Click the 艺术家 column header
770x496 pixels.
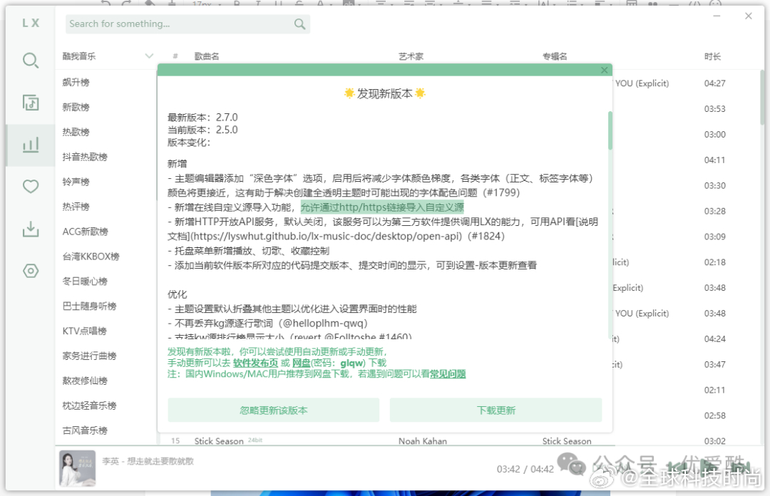point(411,56)
